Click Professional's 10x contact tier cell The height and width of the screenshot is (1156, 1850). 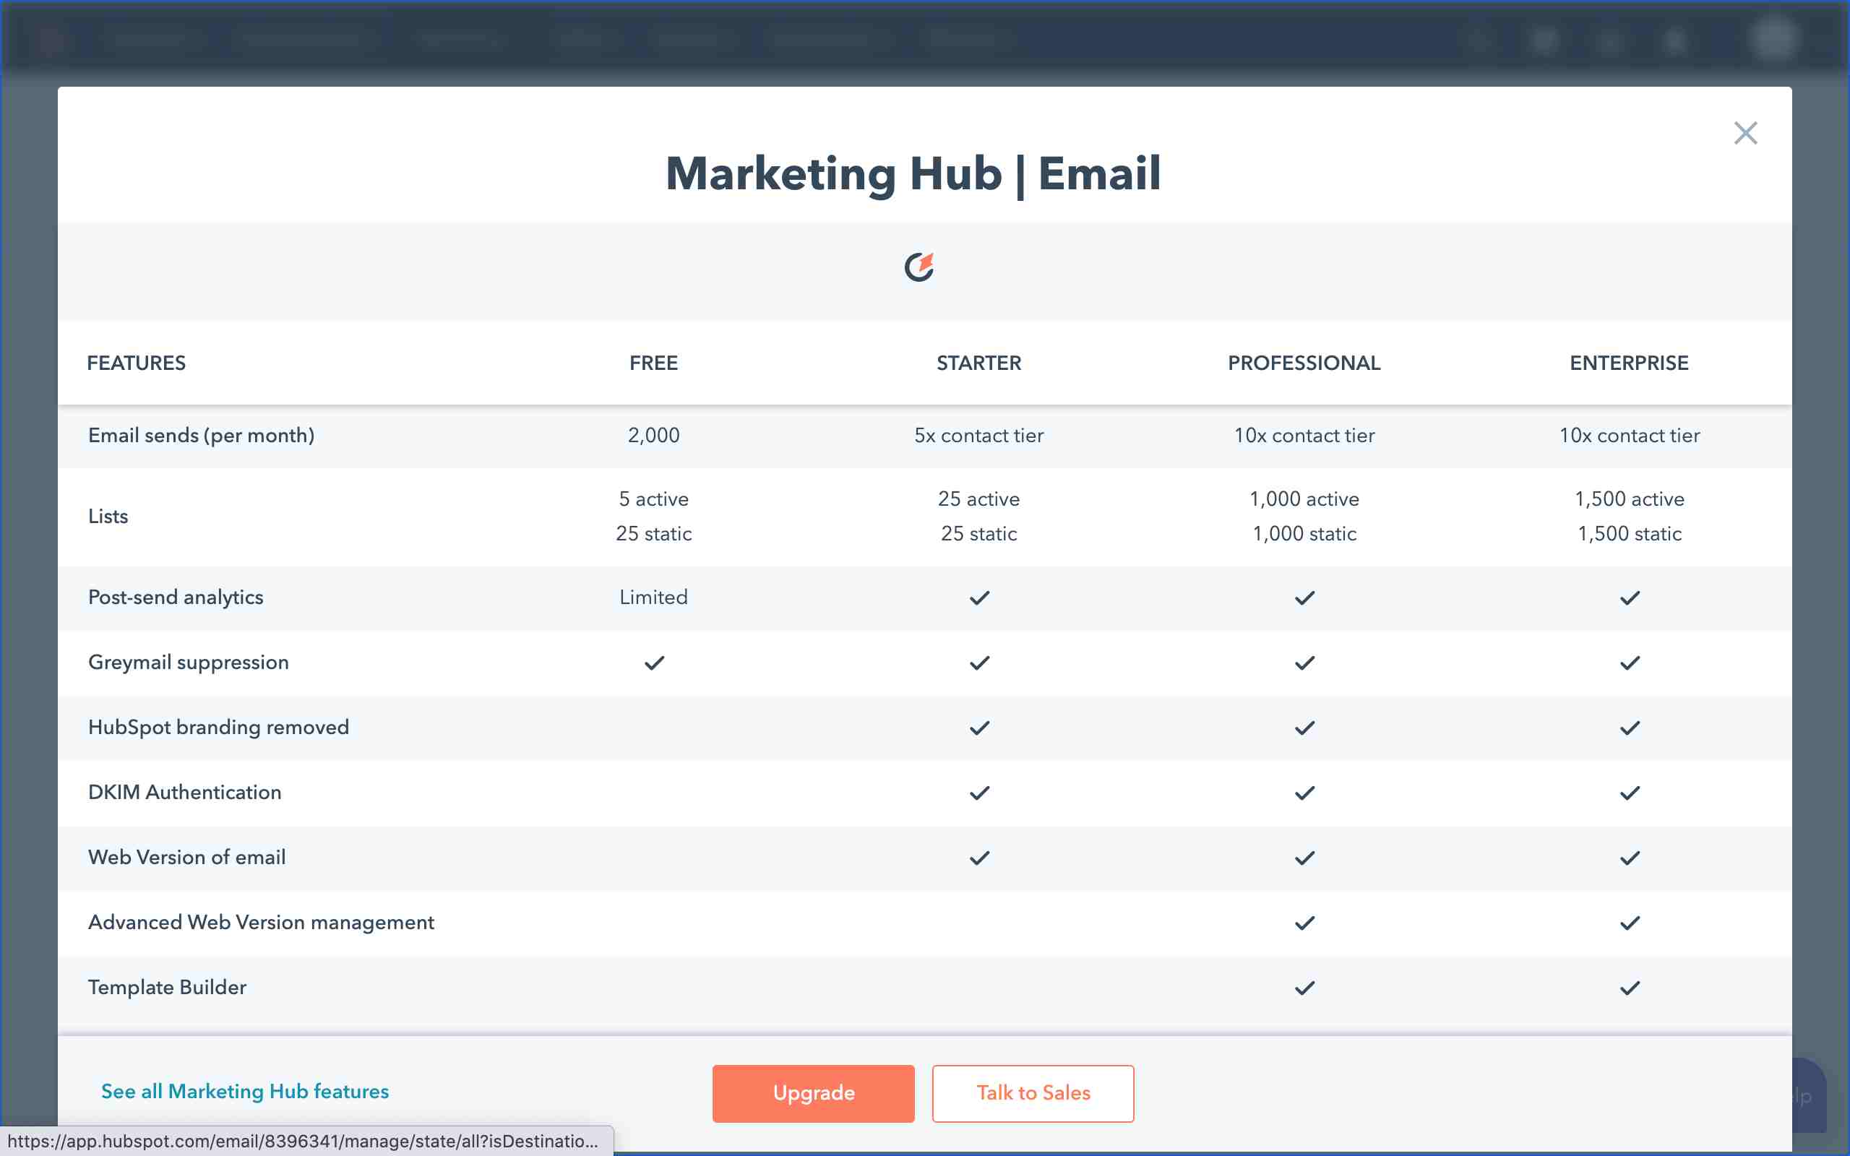click(x=1304, y=435)
